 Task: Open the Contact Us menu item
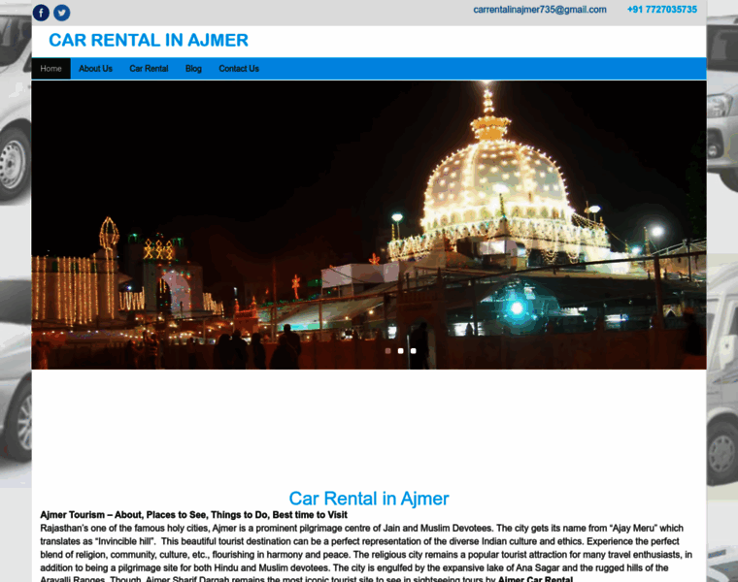tap(239, 69)
